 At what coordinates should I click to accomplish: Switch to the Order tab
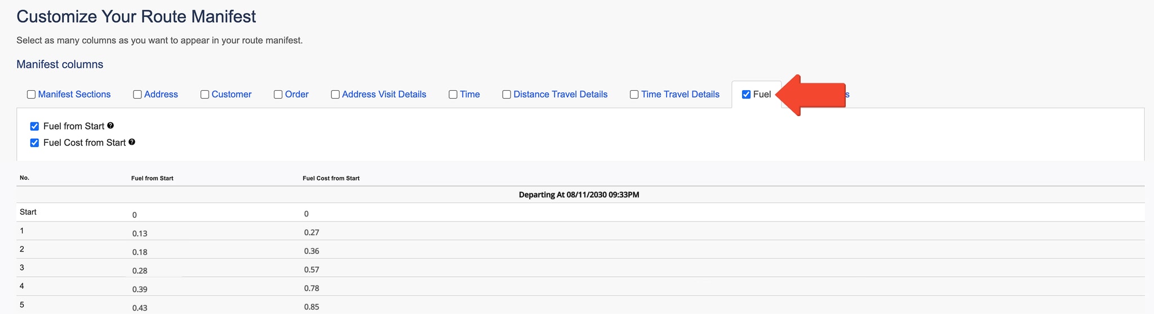(x=297, y=94)
